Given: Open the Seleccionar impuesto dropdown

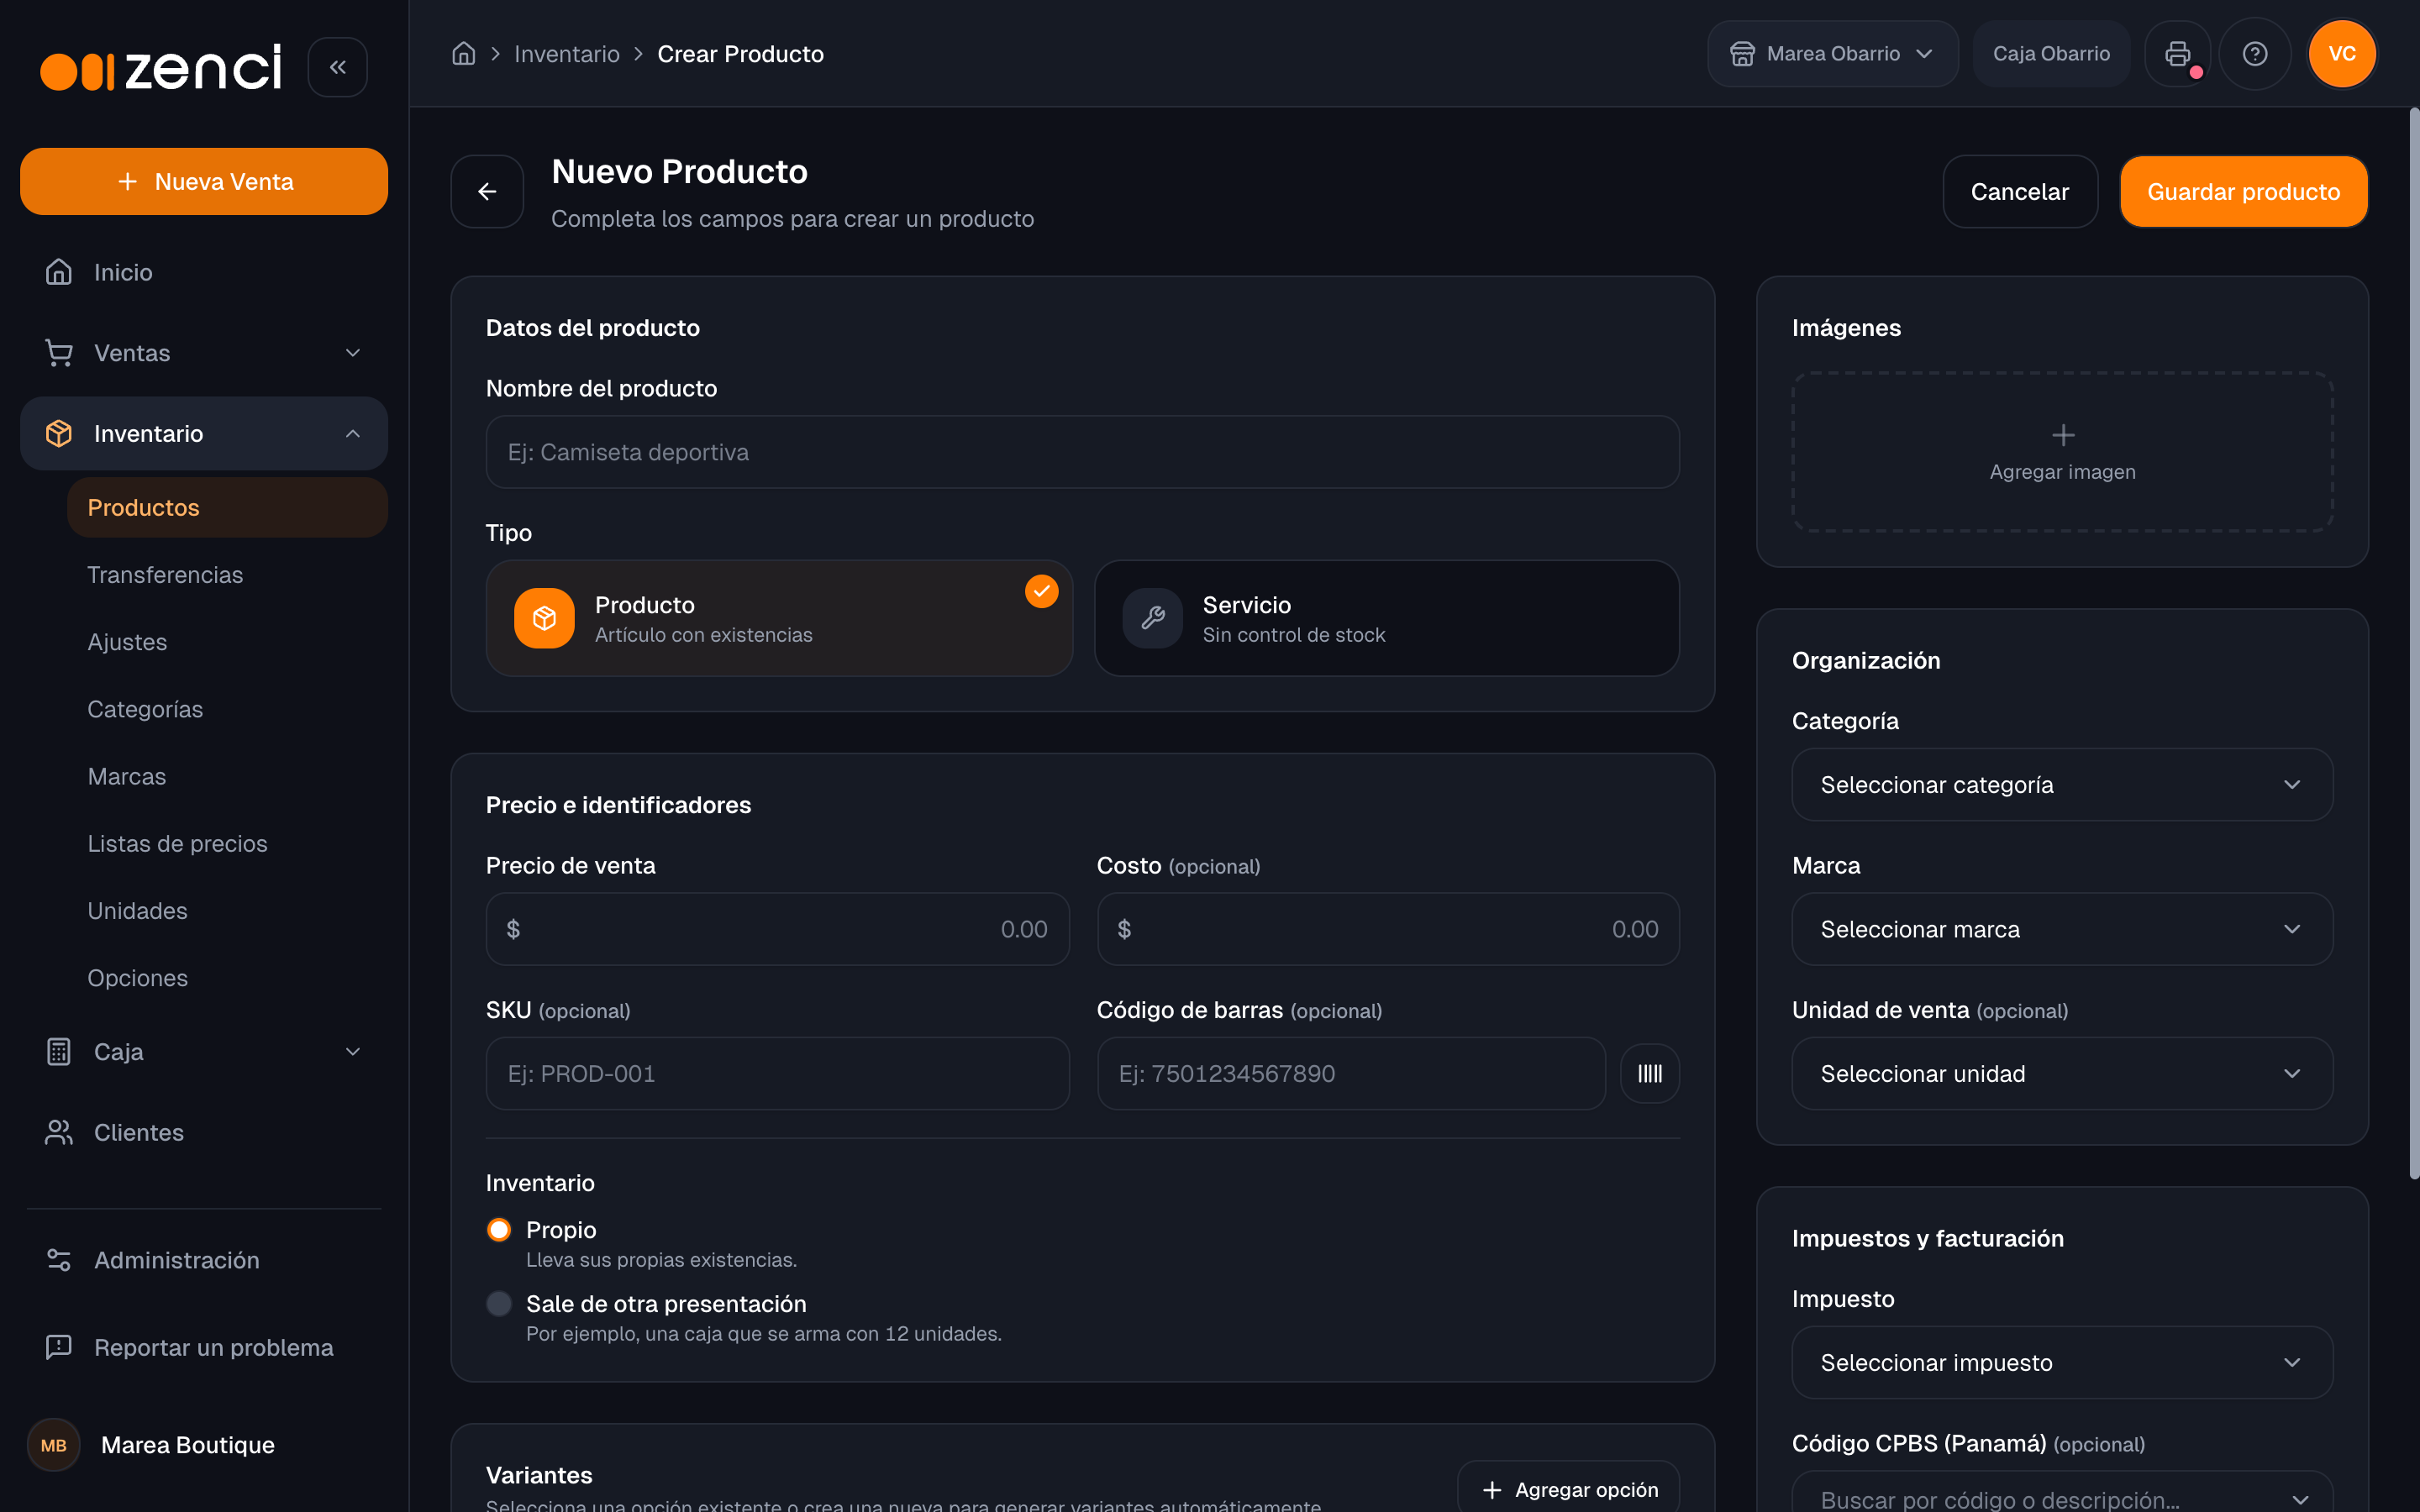Looking at the screenshot, I should pyautogui.click(x=2062, y=1362).
